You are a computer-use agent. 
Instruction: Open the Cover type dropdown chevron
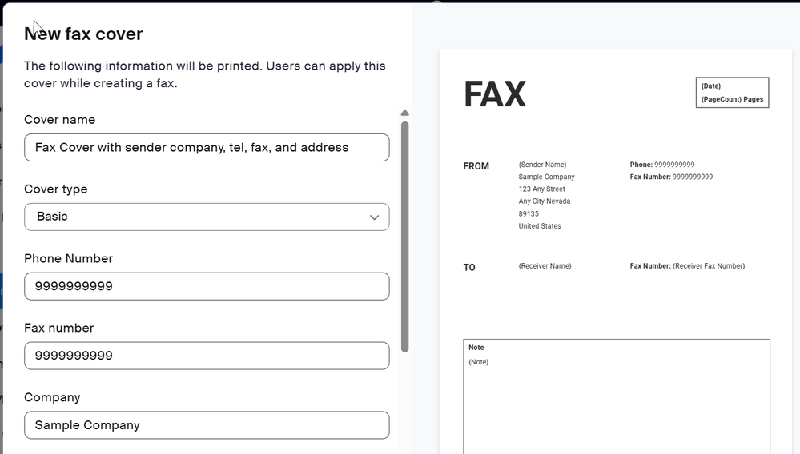374,217
